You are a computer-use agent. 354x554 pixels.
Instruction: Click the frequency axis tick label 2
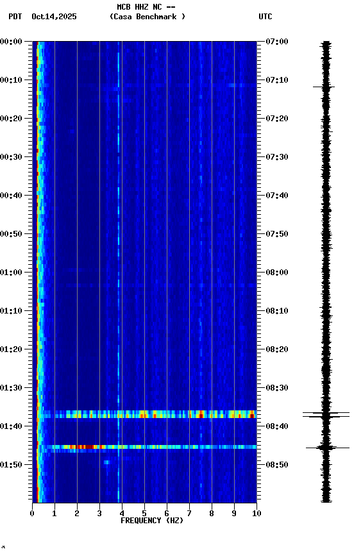[77, 514]
